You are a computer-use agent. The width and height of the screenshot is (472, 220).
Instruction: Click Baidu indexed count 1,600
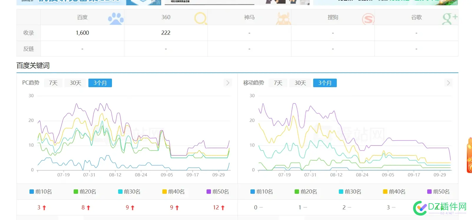click(x=82, y=33)
